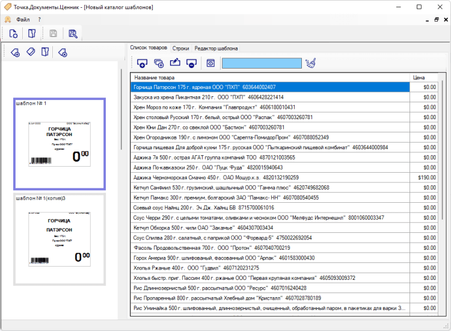Sort by the Цена column header
Image resolution: width=451 pixels, height=331 pixels.
pos(419,78)
